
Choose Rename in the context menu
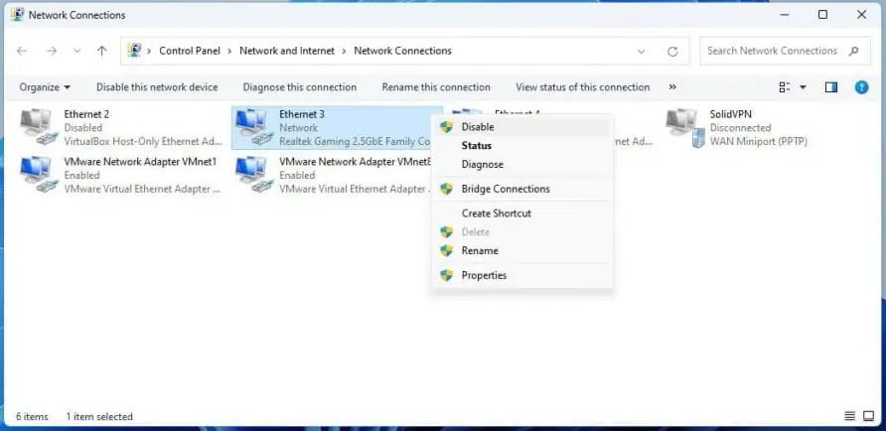click(522, 251)
